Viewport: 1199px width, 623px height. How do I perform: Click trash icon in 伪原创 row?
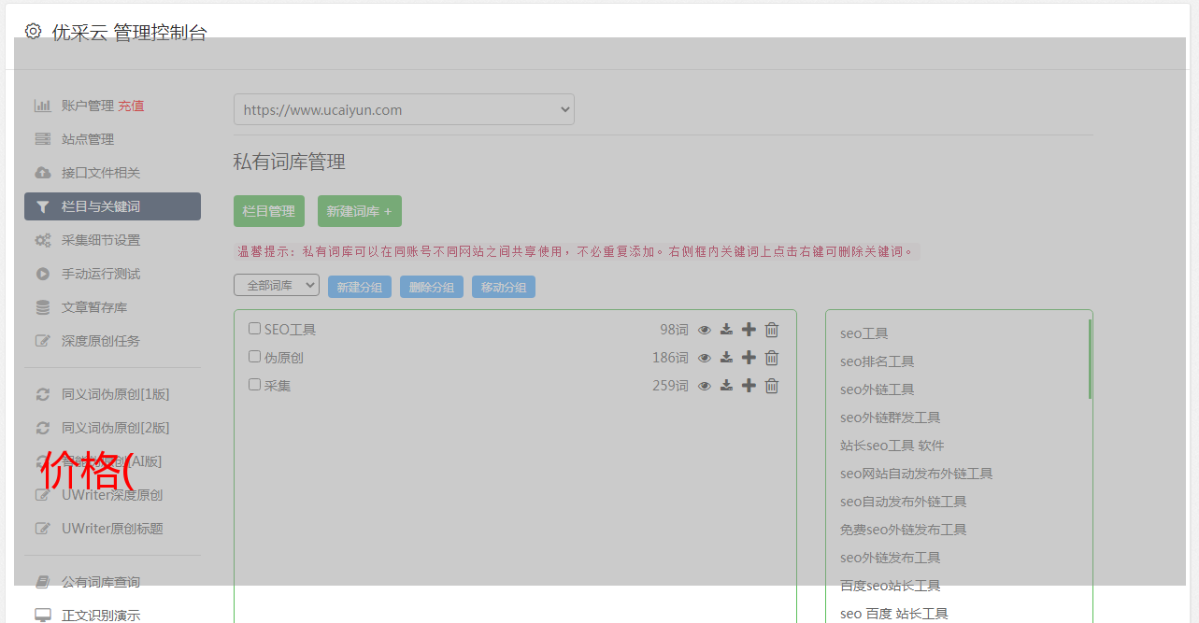click(x=772, y=358)
